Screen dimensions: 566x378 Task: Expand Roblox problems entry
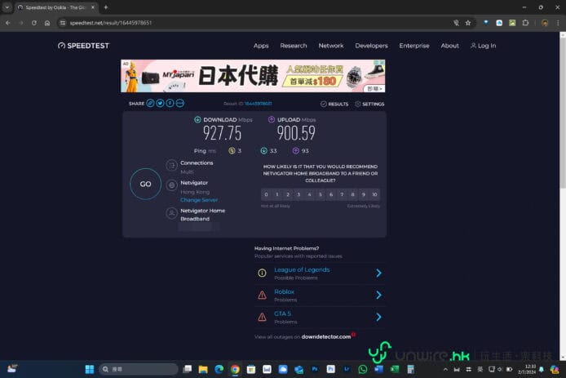coord(378,295)
